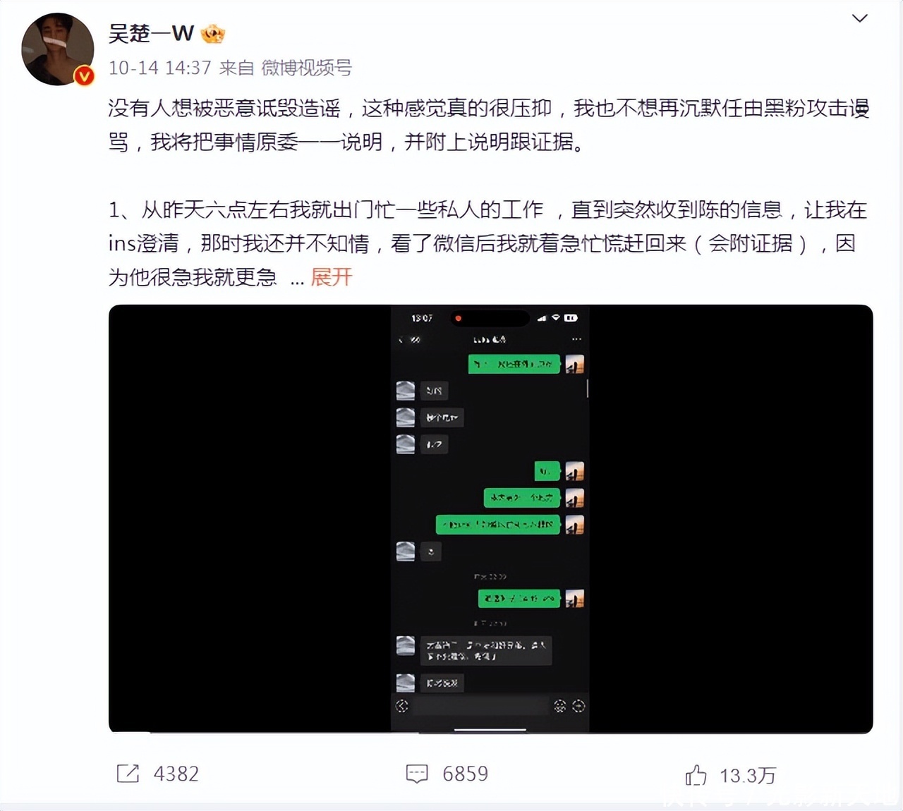This screenshot has height=811, width=903.
Task: Click the repost share icon
Action: tap(128, 774)
